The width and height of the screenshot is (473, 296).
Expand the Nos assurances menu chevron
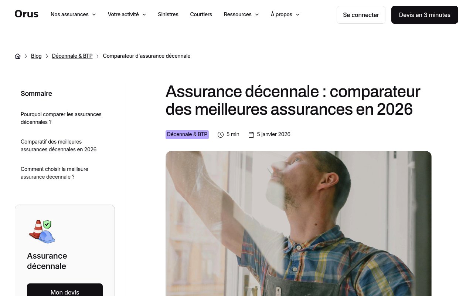click(x=94, y=14)
